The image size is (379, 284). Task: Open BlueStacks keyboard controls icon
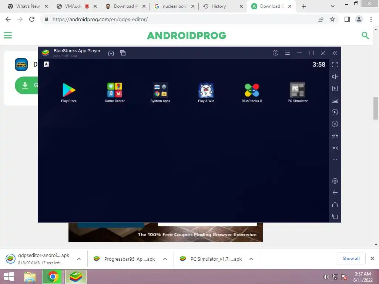point(335,100)
